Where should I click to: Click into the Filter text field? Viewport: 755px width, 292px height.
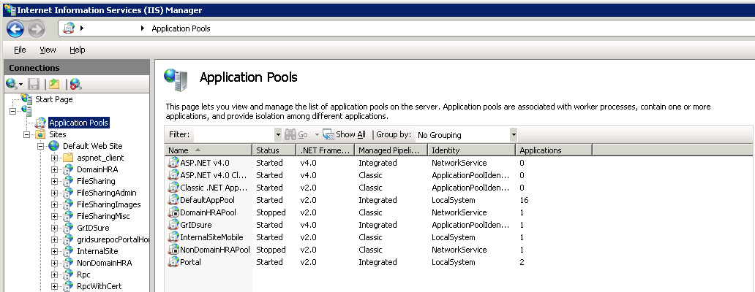233,134
